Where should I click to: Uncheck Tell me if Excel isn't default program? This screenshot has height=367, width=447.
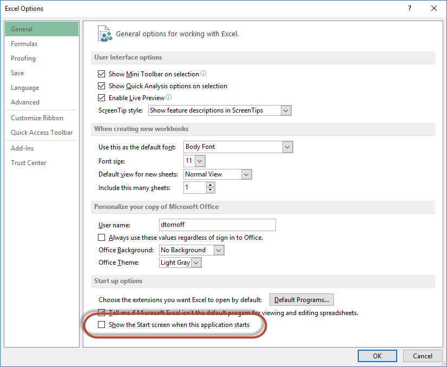coord(101,312)
